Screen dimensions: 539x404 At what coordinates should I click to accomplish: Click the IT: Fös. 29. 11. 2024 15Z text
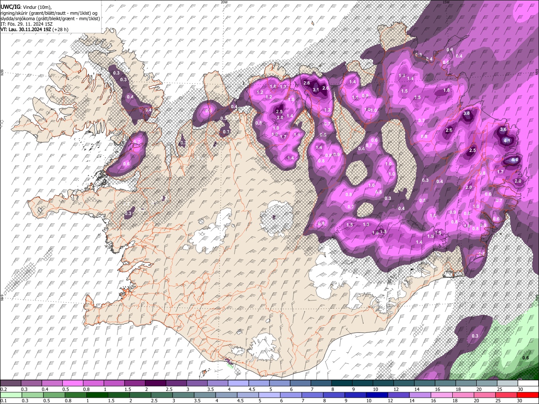[x=27, y=24]
